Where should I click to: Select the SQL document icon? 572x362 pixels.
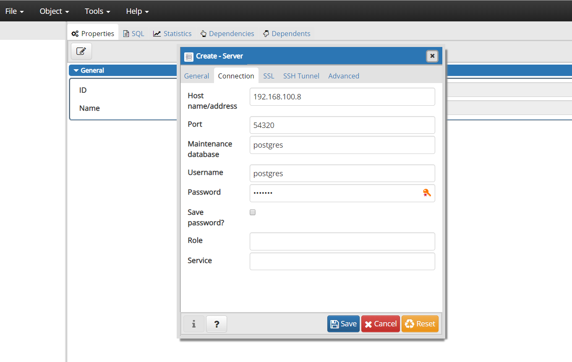126,33
